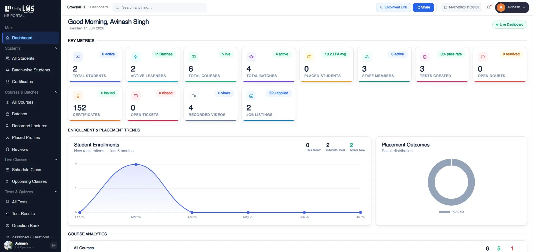Image resolution: width=533 pixels, height=252 pixels.
Task: Open Upcoming Classes page
Action: (31, 181)
